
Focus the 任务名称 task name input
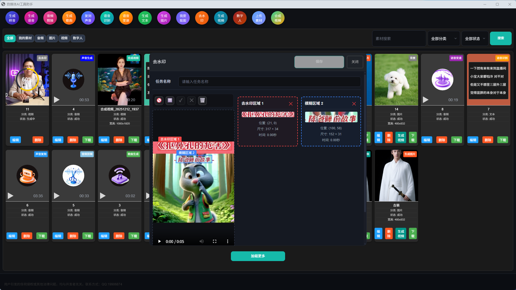click(x=269, y=82)
